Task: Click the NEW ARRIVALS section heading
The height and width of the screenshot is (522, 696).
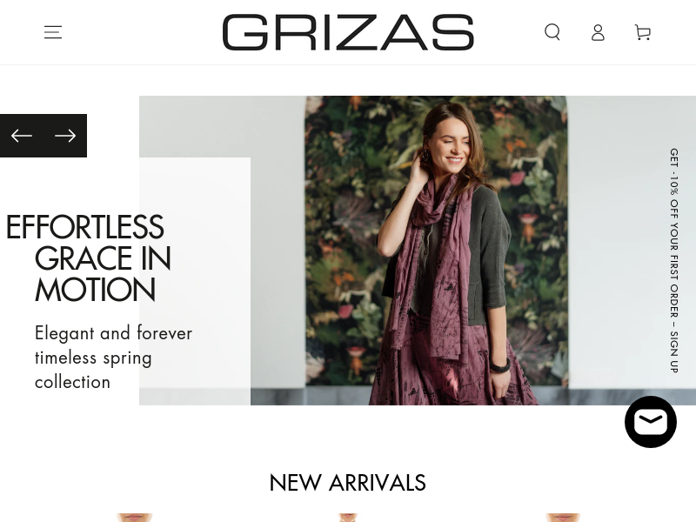Action: (347, 483)
